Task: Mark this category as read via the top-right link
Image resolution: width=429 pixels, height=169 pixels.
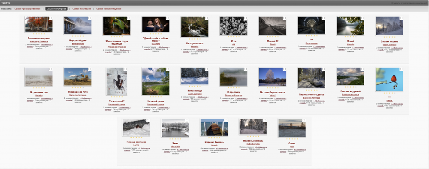Action: [409, 3]
